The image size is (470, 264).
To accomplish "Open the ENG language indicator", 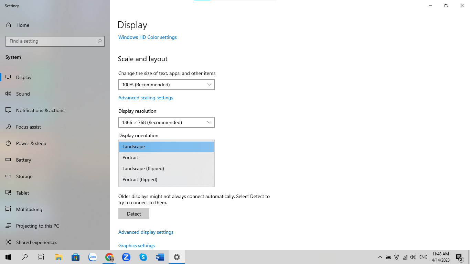I will (423, 257).
